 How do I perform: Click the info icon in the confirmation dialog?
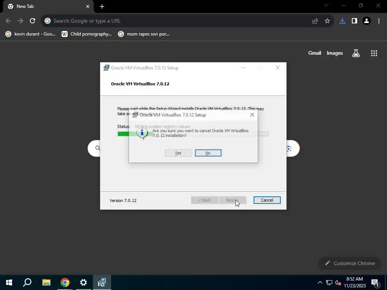[x=142, y=133]
